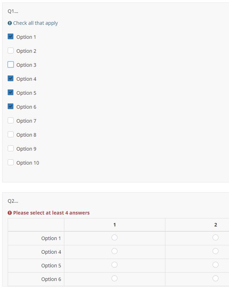Select column 1 radio for Option 6 row
229x289 pixels.
114,279
